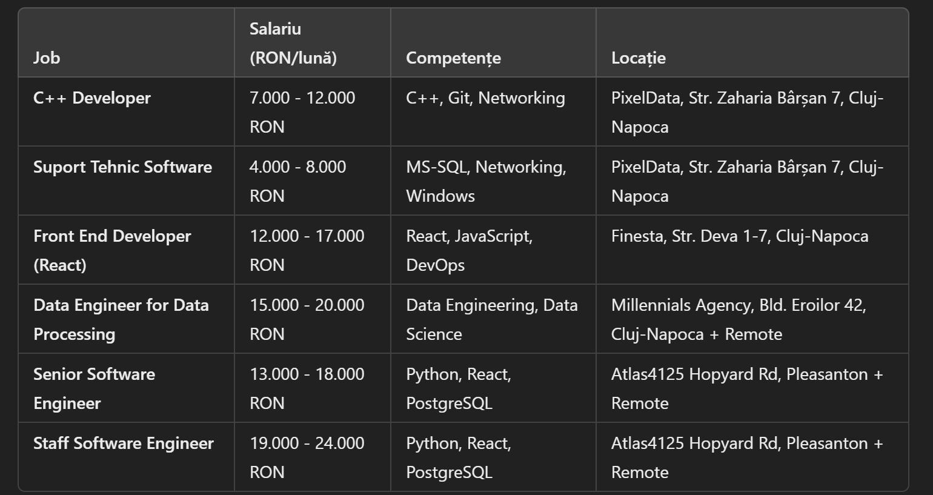Click the Salariu (RON/lună) column header

point(293,43)
